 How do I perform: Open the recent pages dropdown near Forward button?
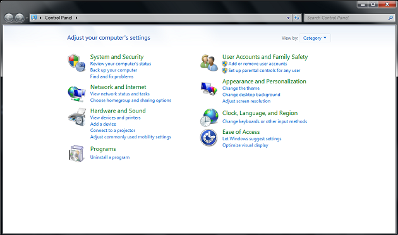coord(27,18)
